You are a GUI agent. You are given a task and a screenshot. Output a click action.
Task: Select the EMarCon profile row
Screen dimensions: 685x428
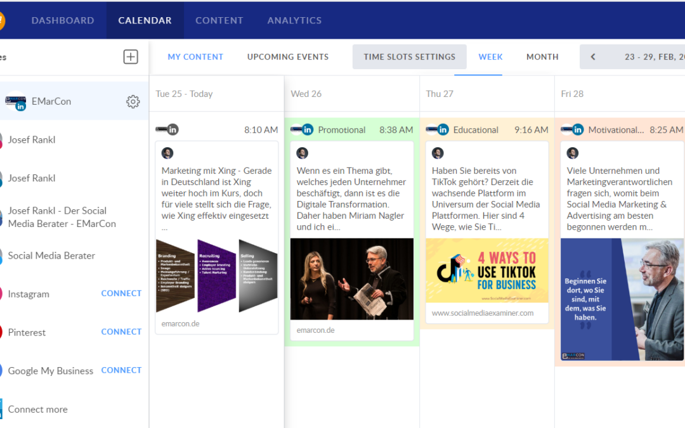74,101
